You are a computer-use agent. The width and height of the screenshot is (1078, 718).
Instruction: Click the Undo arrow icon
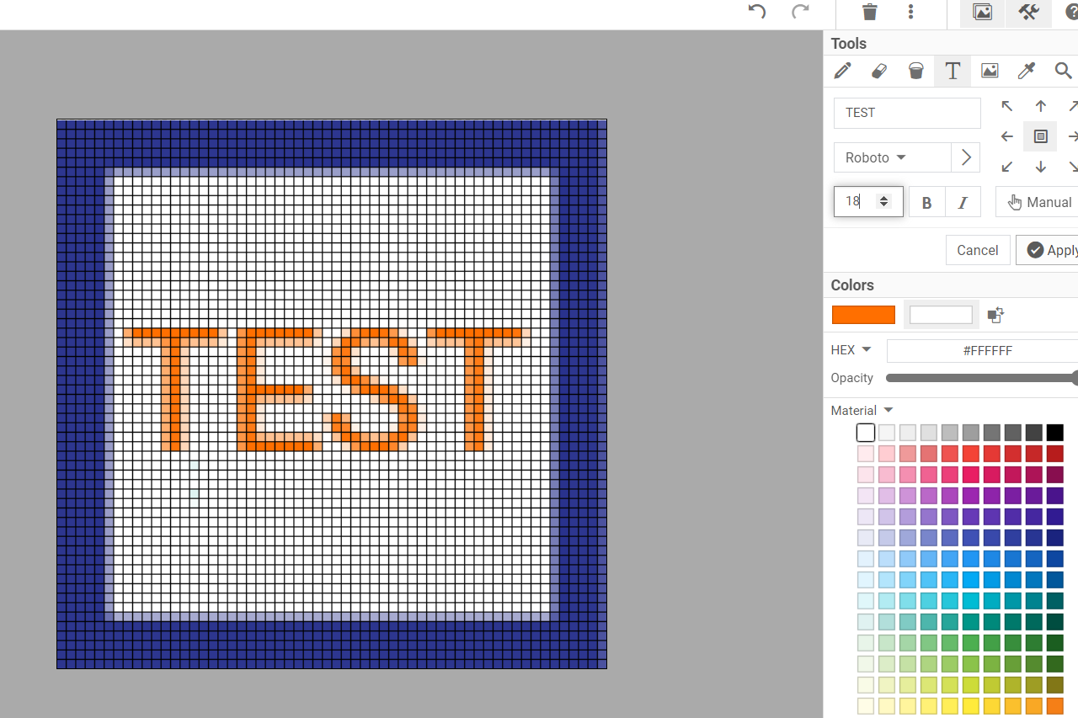click(757, 12)
